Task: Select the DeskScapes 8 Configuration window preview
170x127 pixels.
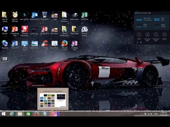Action: (x=53, y=99)
